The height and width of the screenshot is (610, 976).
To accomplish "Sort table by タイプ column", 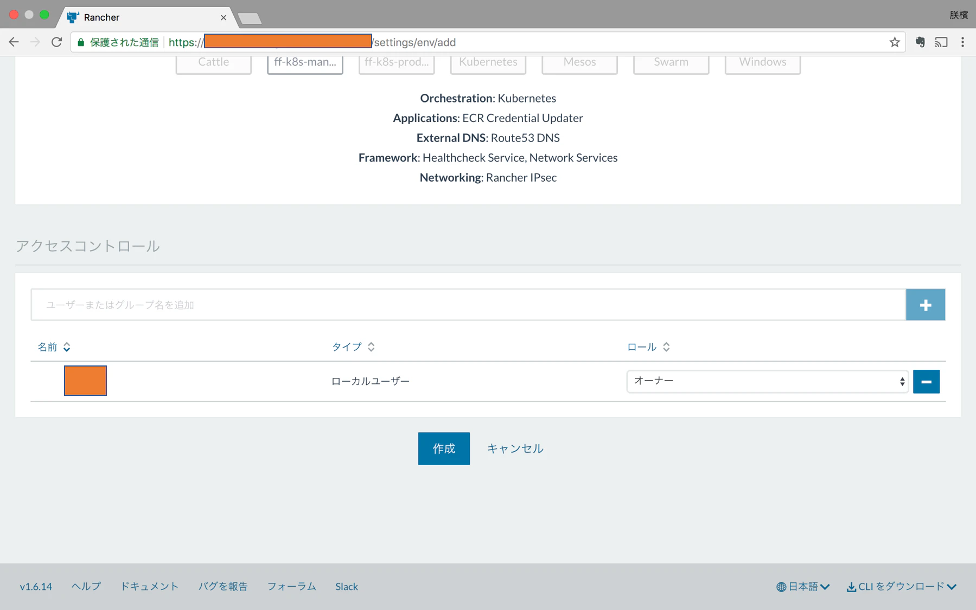I will tap(353, 347).
